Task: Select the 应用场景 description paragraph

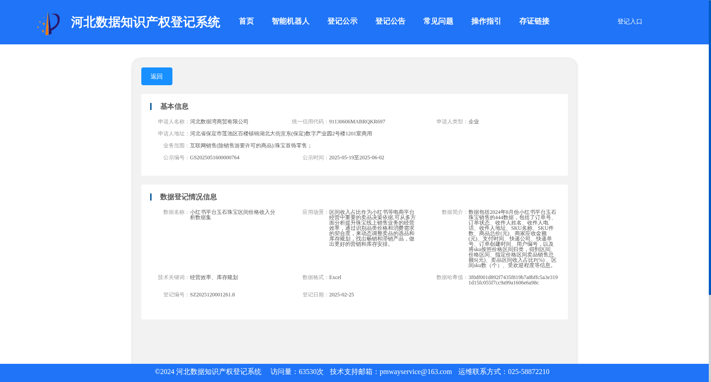Action: [x=372, y=228]
